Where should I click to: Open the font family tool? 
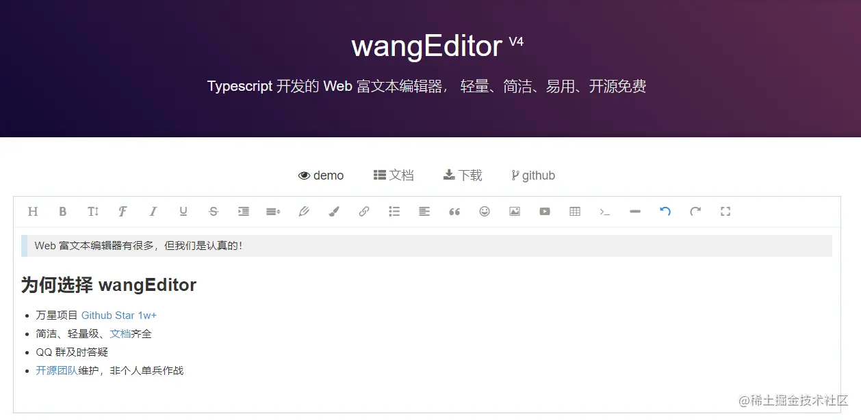[123, 212]
